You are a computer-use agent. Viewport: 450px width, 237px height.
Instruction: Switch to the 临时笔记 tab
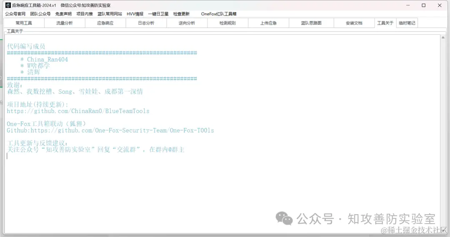[407, 23]
